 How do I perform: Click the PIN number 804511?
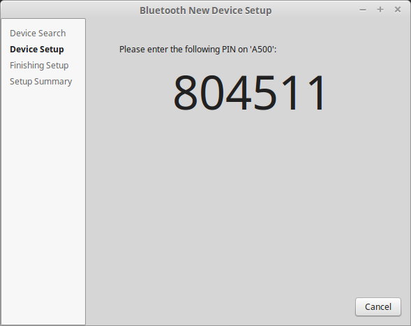pos(248,93)
